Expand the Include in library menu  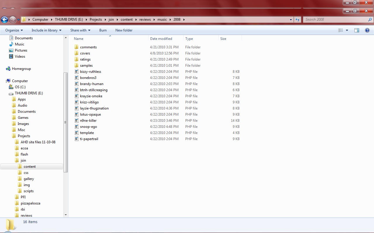click(46, 30)
